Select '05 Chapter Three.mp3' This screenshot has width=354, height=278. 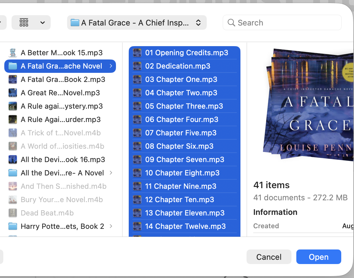[x=185, y=106]
